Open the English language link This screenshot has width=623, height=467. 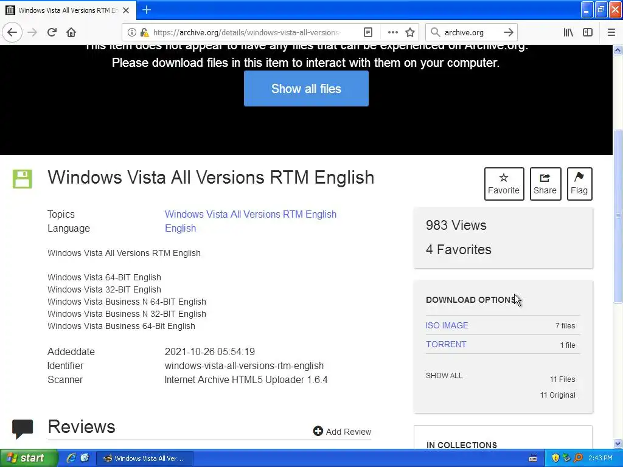point(180,229)
